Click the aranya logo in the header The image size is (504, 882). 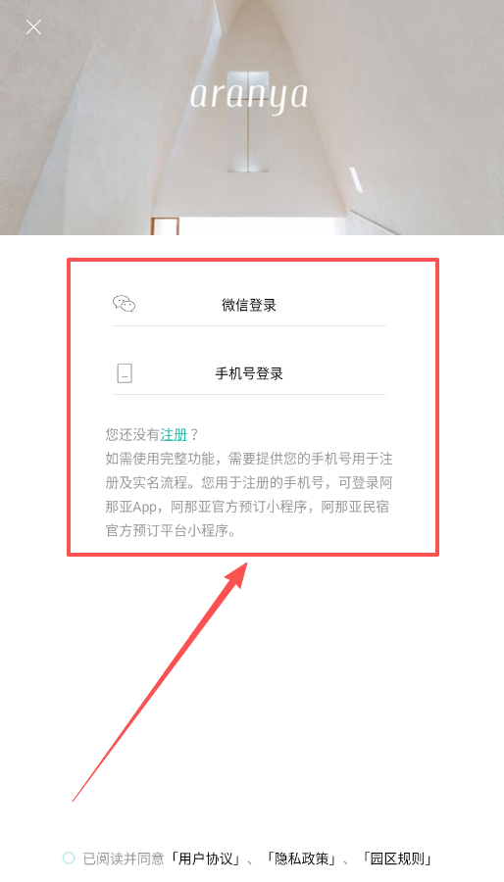click(249, 97)
